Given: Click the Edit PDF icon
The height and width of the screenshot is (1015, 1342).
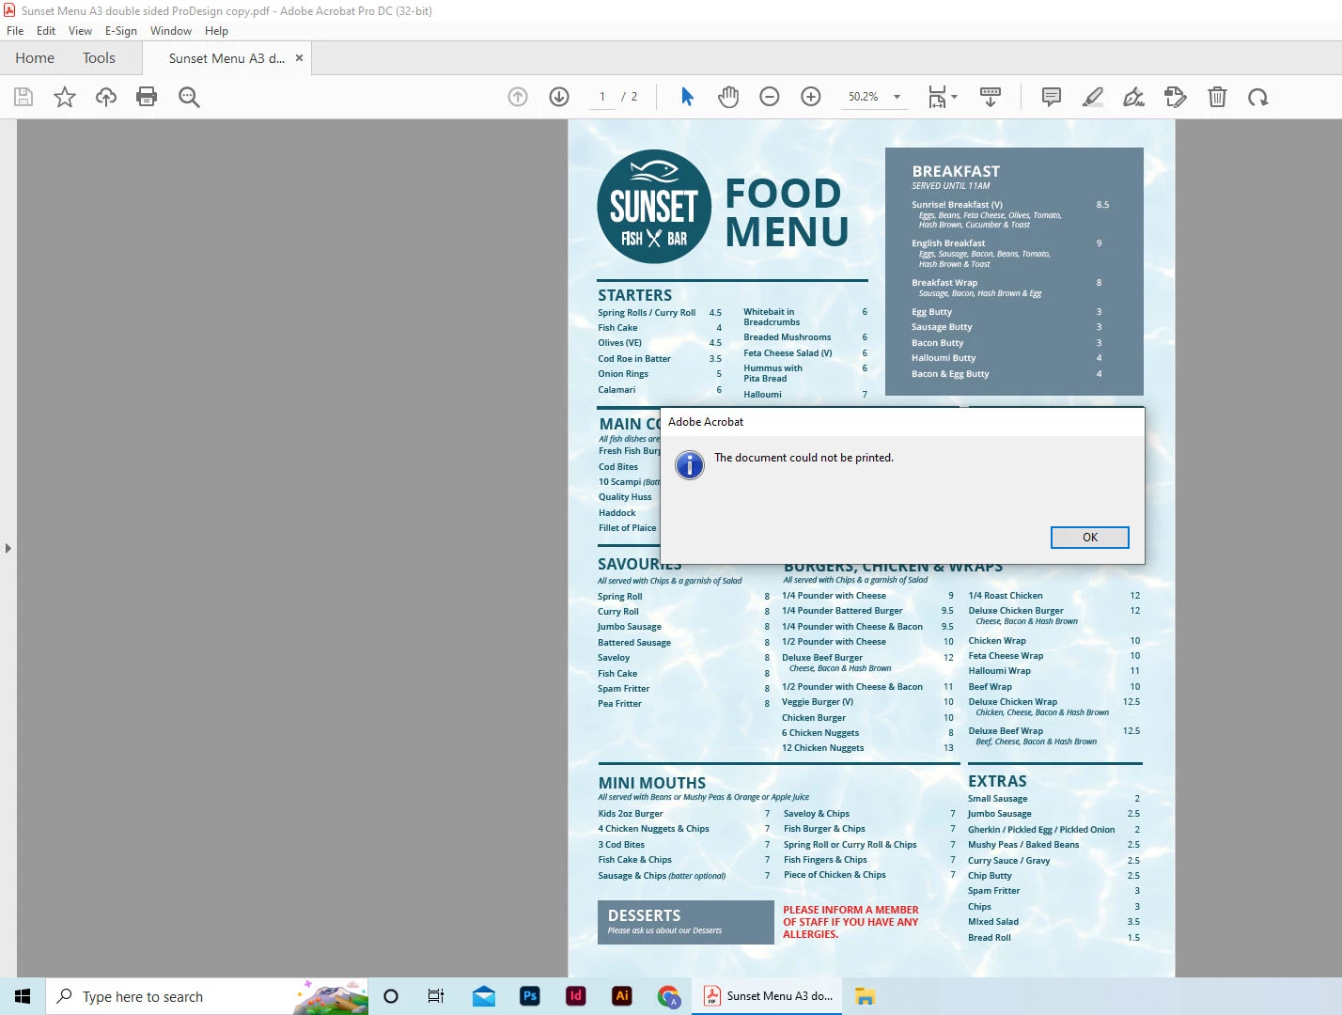Looking at the screenshot, I should point(1176,97).
